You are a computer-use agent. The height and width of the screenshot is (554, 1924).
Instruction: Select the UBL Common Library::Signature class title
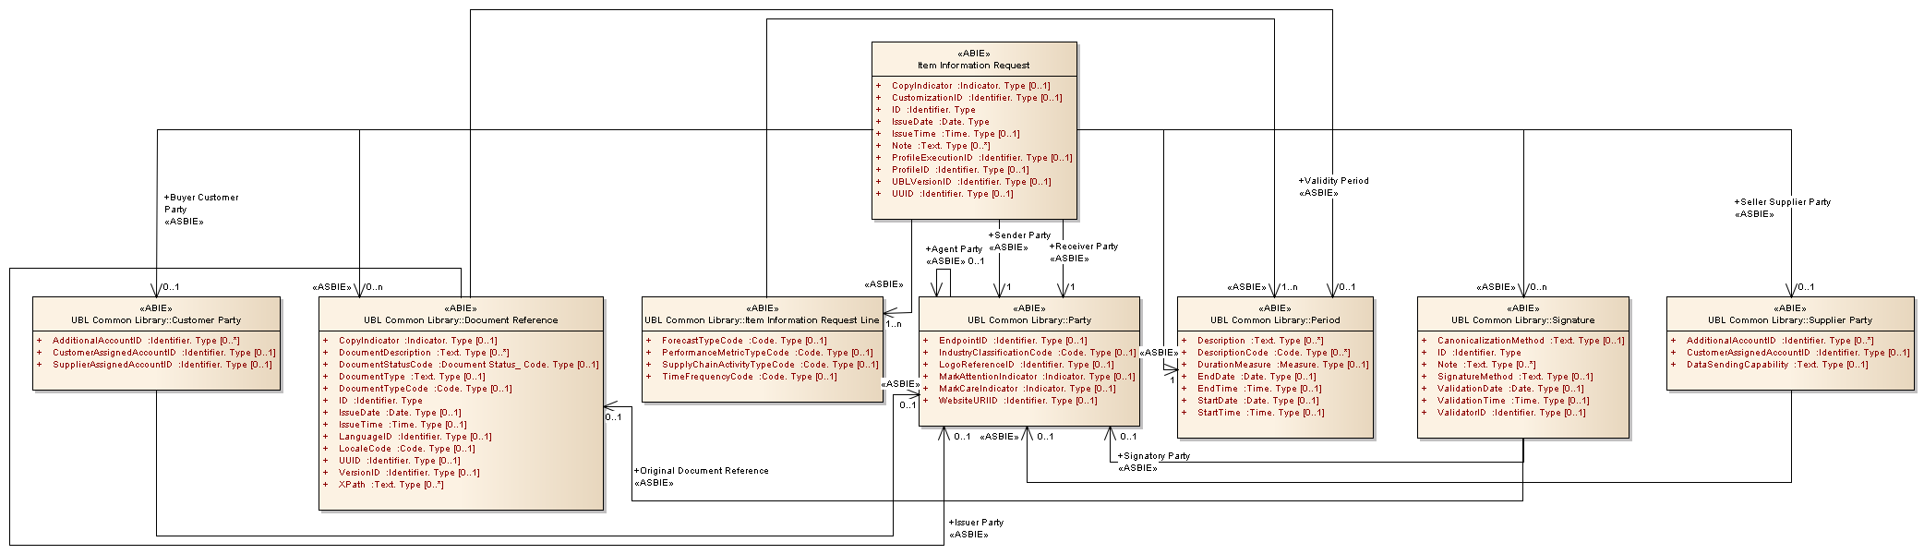pyautogui.click(x=1522, y=320)
